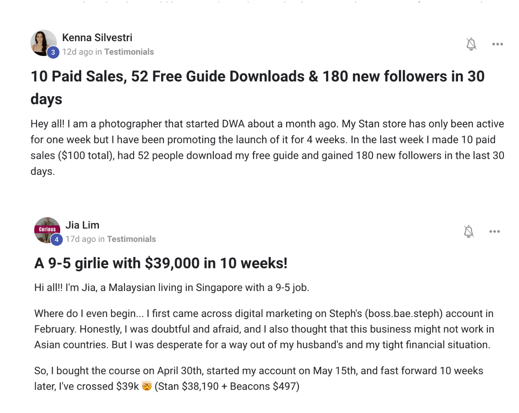Click the level 4 badge on Jia's avatar

point(57,240)
